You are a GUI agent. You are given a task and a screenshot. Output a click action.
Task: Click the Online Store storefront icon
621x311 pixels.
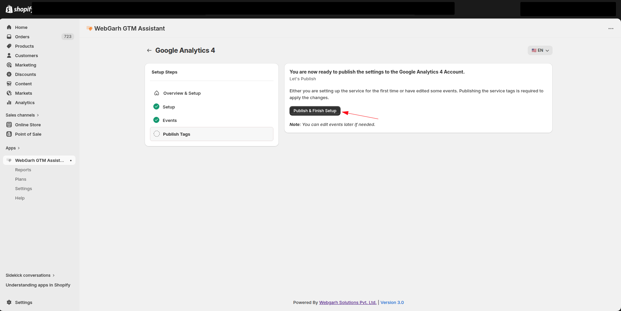9,125
